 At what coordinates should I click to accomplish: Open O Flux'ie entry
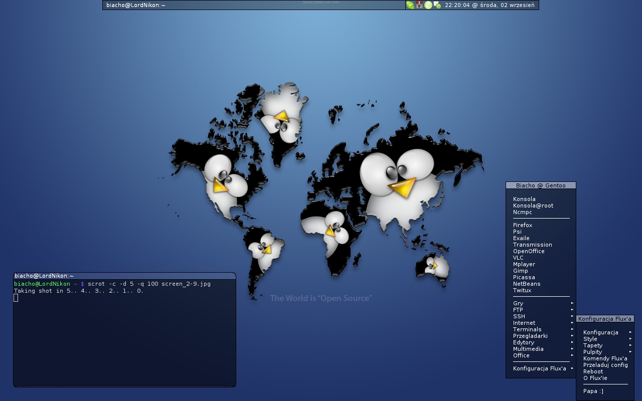(x=605, y=378)
